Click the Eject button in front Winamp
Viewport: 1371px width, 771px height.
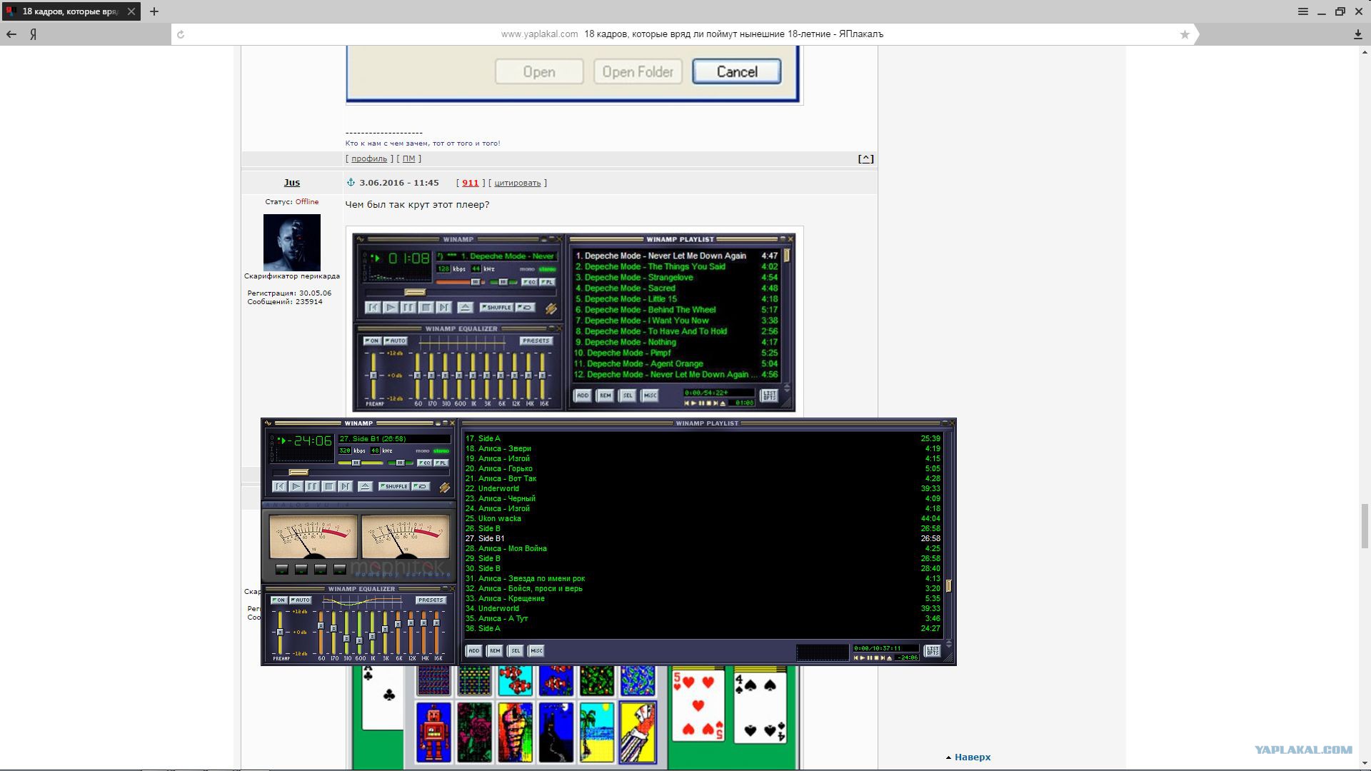[x=365, y=486]
